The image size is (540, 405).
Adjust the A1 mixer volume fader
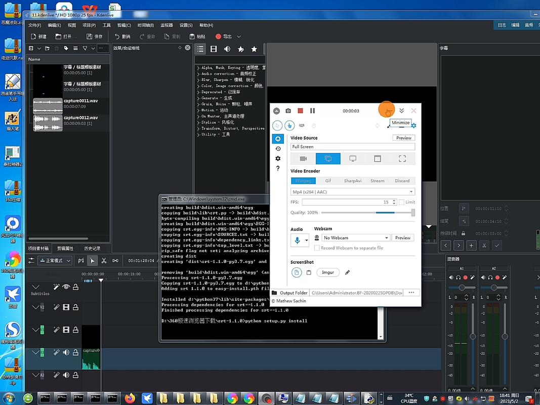473,336
